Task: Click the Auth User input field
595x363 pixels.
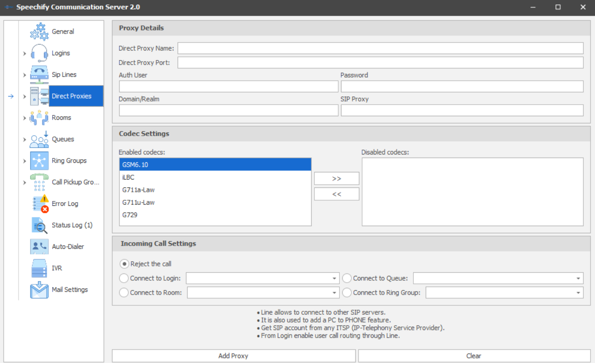Action: coord(229,86)
